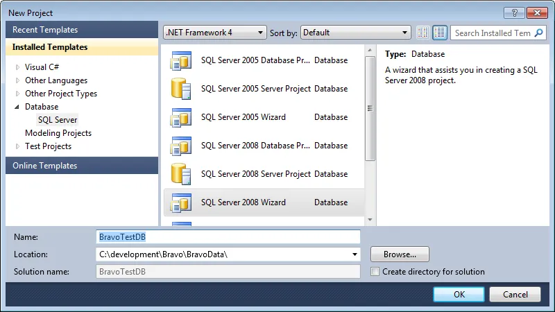
Task: Click the SQL Server 2005 Server Project icon
Action: [181, 89]
